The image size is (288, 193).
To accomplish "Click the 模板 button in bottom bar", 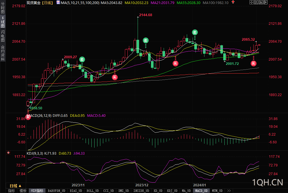I will point(23,191).
